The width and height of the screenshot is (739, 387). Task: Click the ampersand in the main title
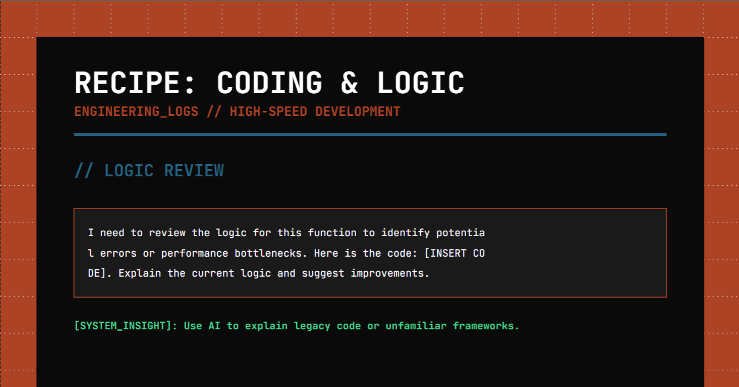click(x=349, y=83)
